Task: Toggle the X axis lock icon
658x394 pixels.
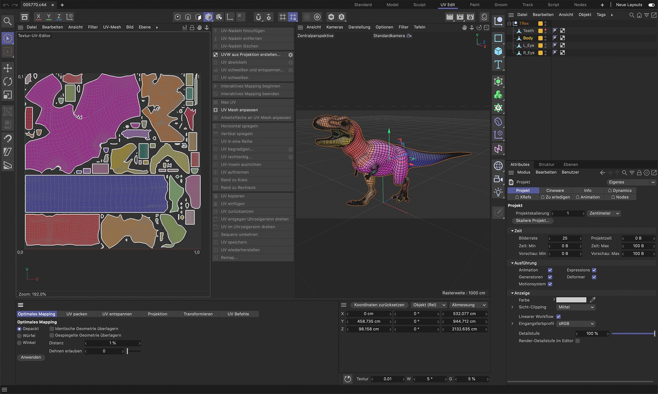Action: point(38,17)
